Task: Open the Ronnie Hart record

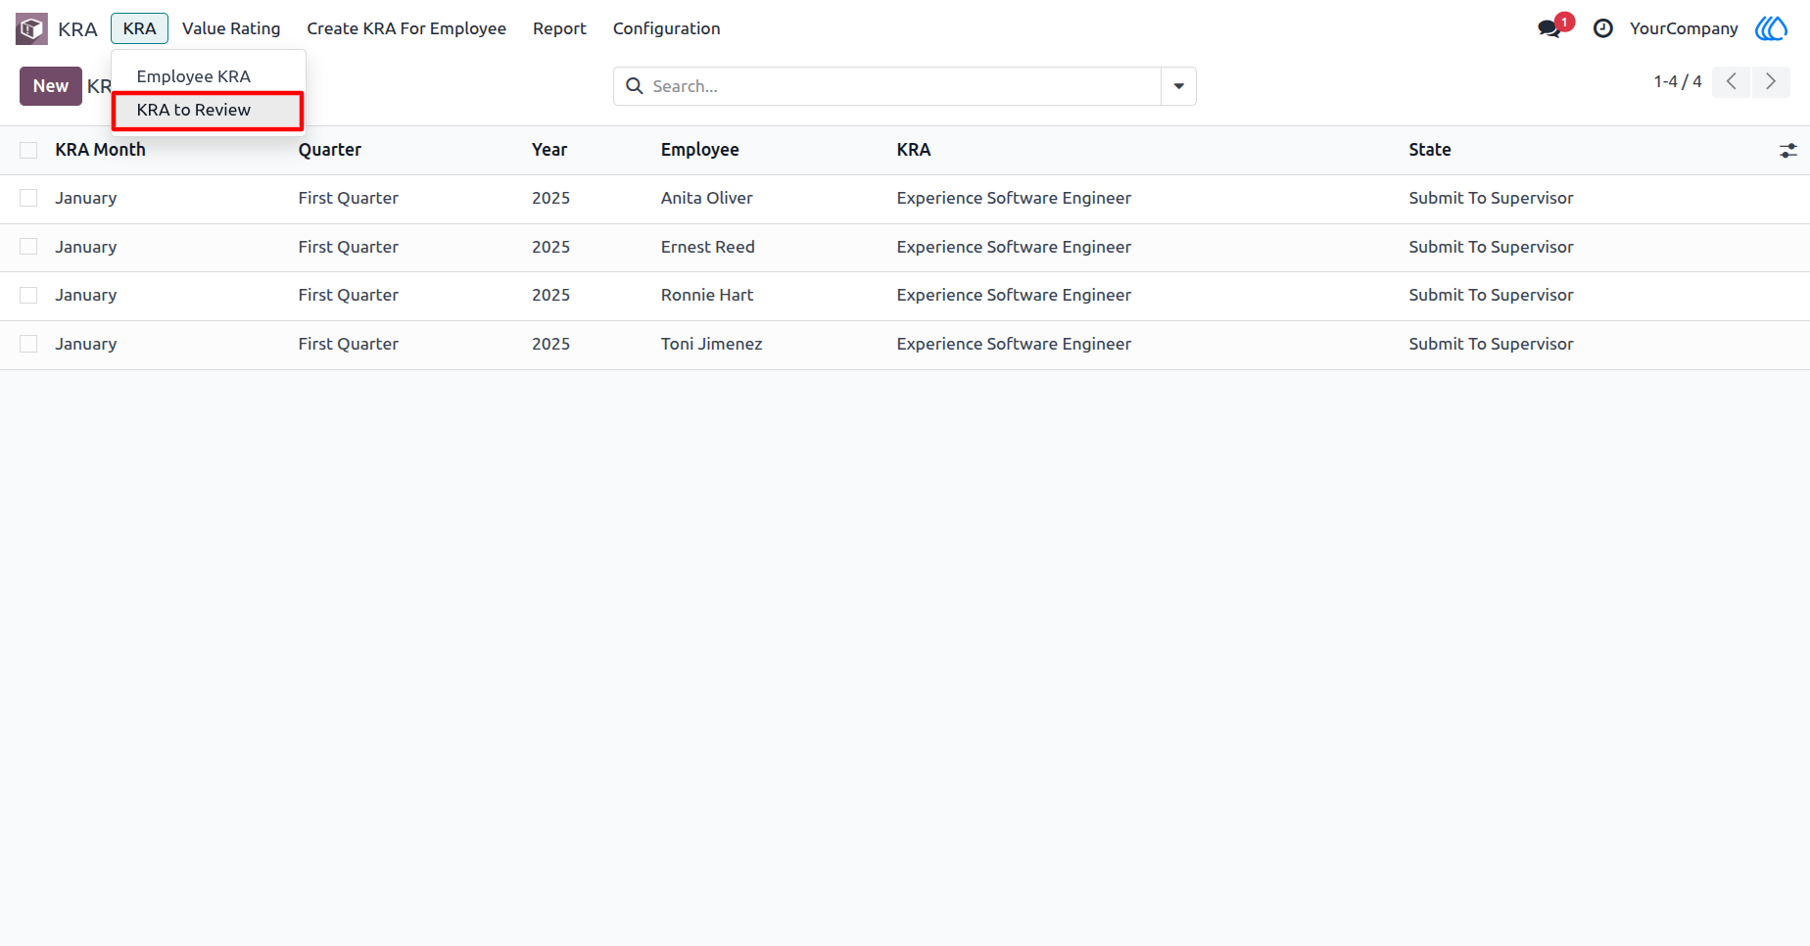Action: point(707,295)
